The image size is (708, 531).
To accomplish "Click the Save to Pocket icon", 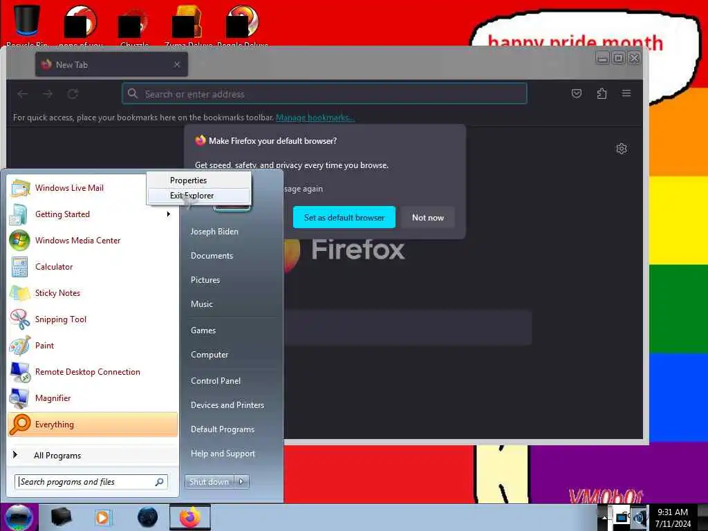I will (x=576, y=93).
